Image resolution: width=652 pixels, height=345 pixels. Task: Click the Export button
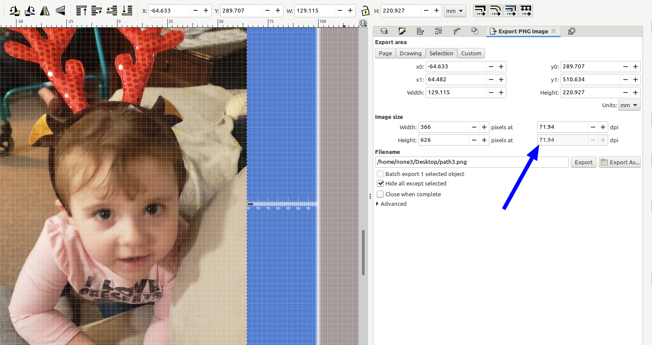pos(584,162)
